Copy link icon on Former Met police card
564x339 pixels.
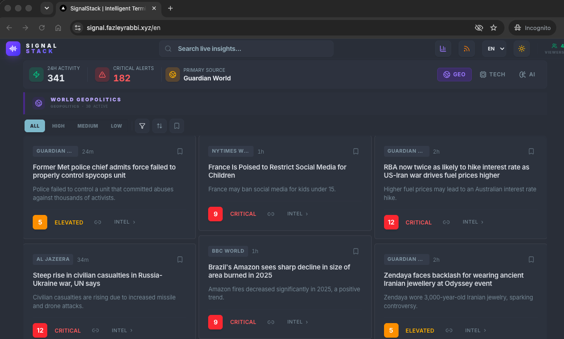[98, 222]
